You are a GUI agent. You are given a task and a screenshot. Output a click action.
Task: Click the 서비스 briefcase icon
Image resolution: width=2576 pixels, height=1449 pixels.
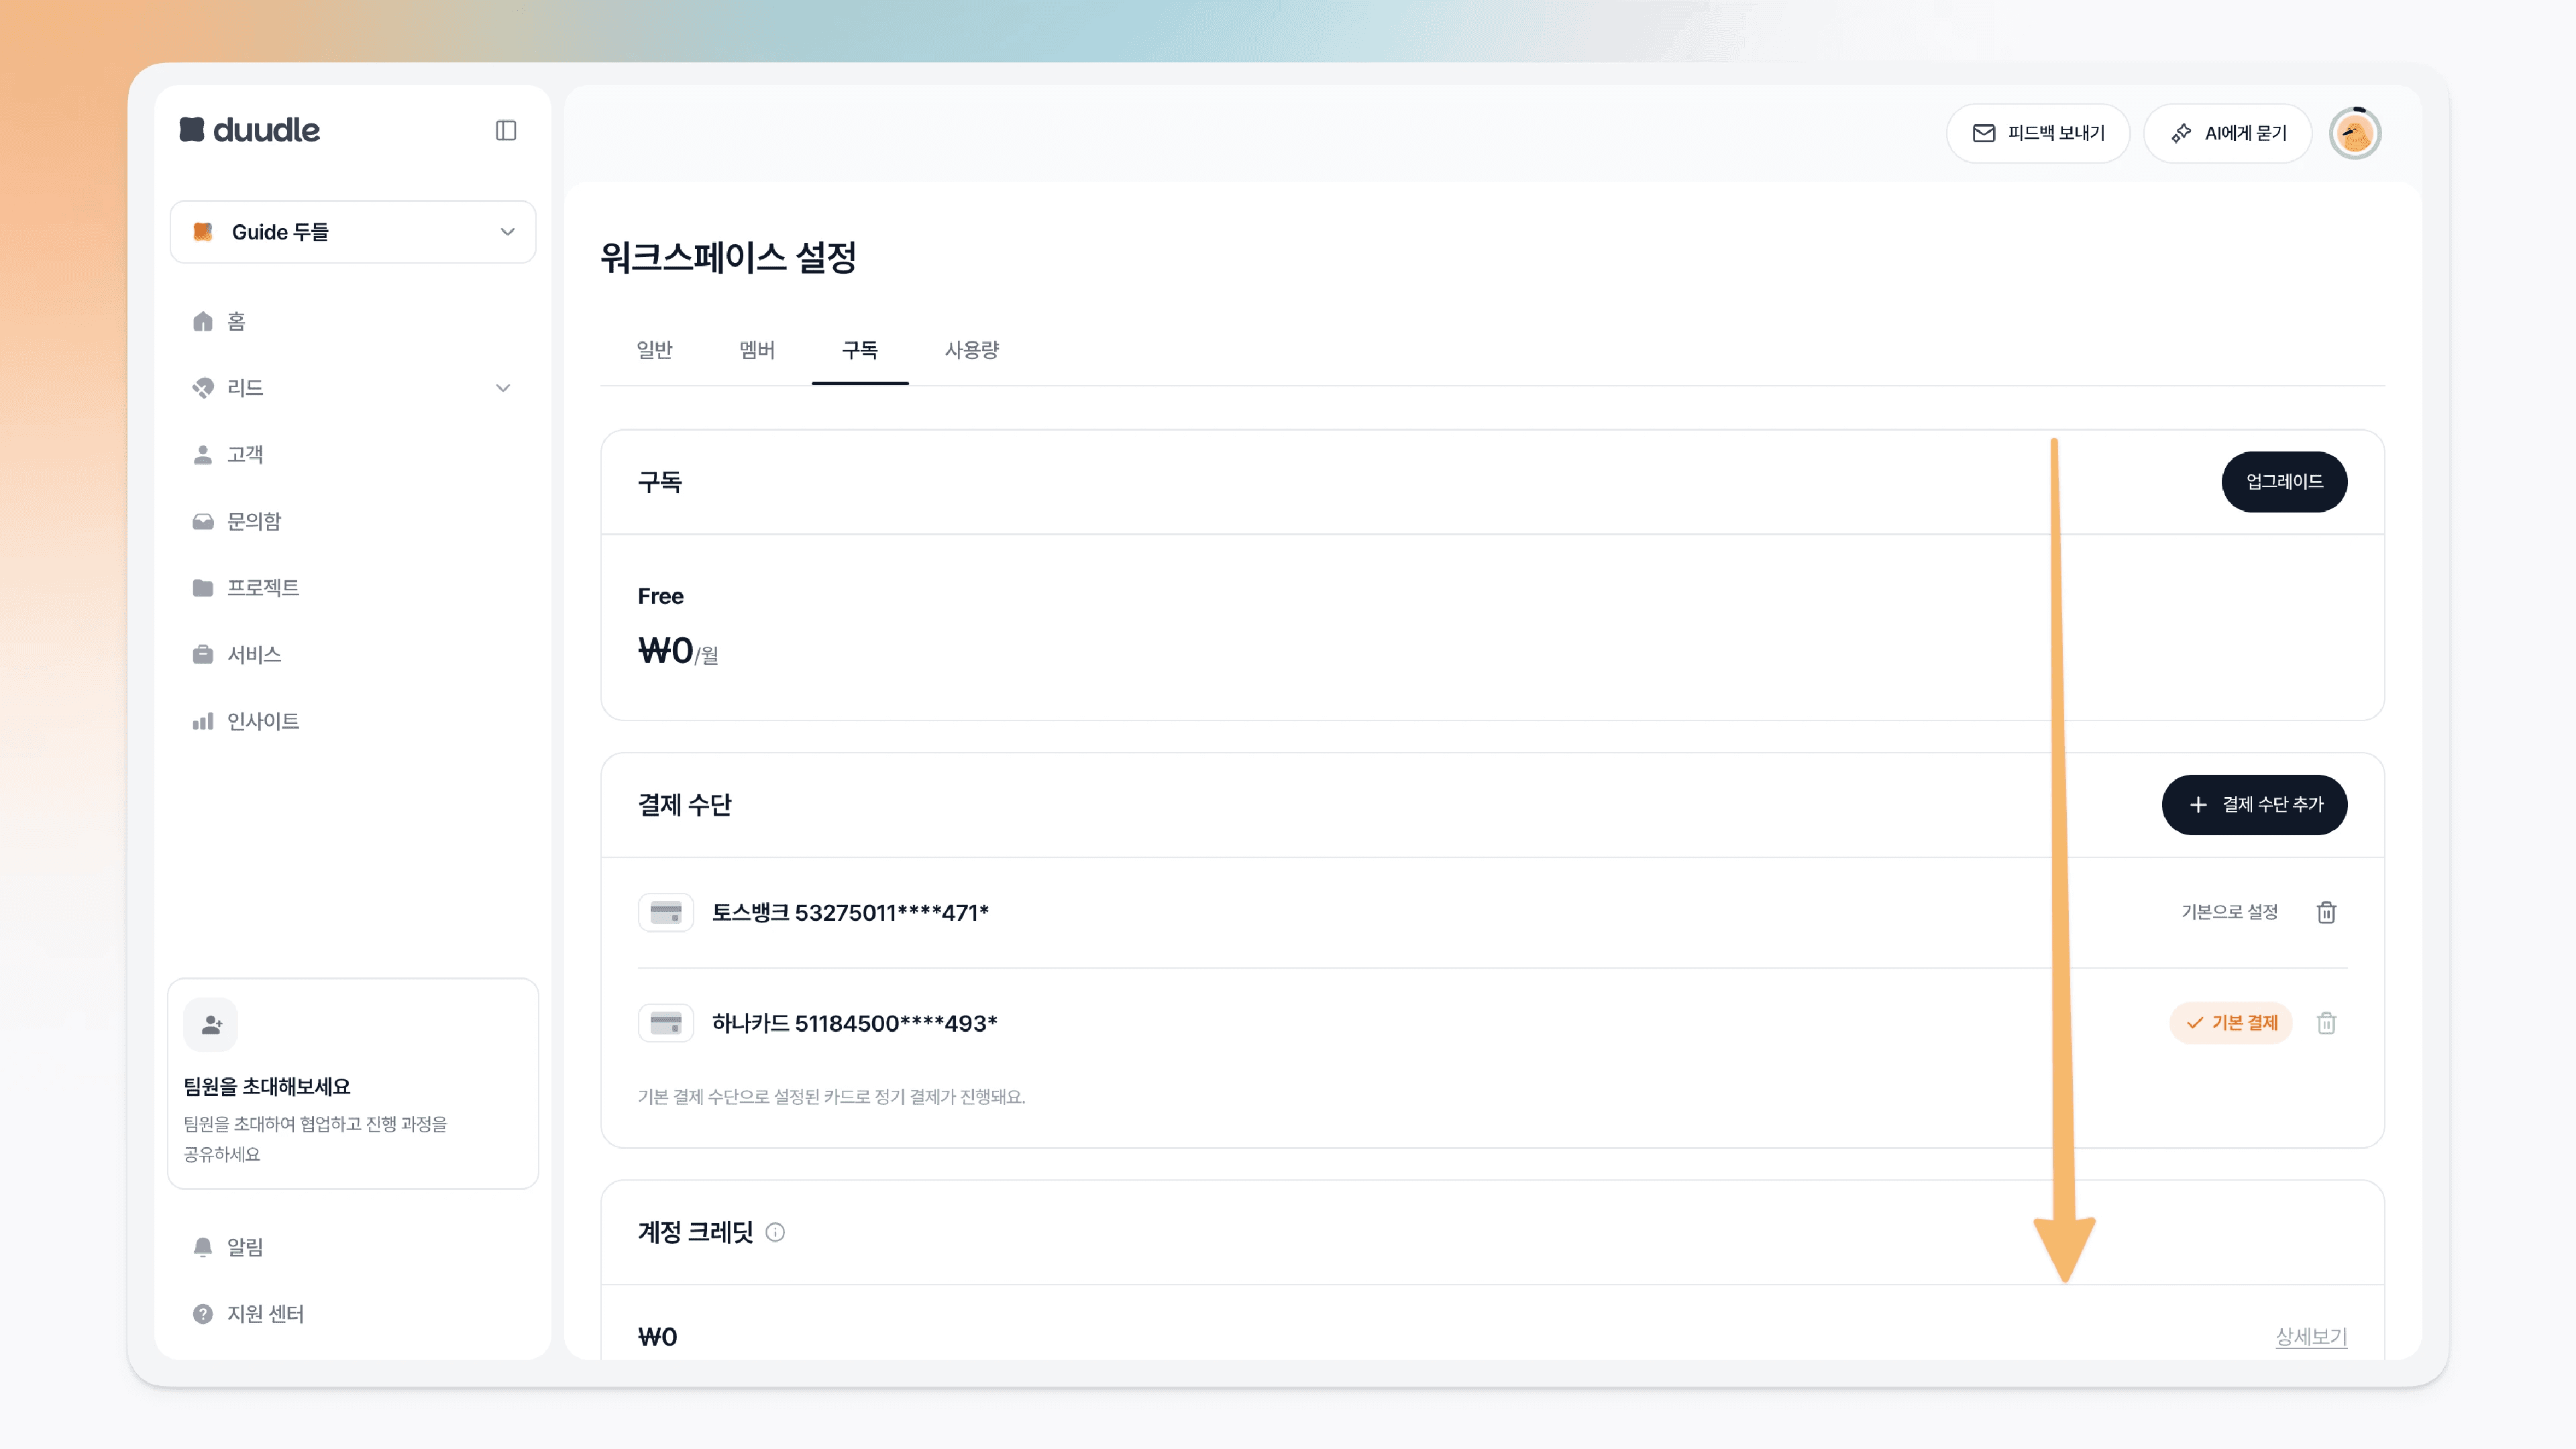(203, 655)
